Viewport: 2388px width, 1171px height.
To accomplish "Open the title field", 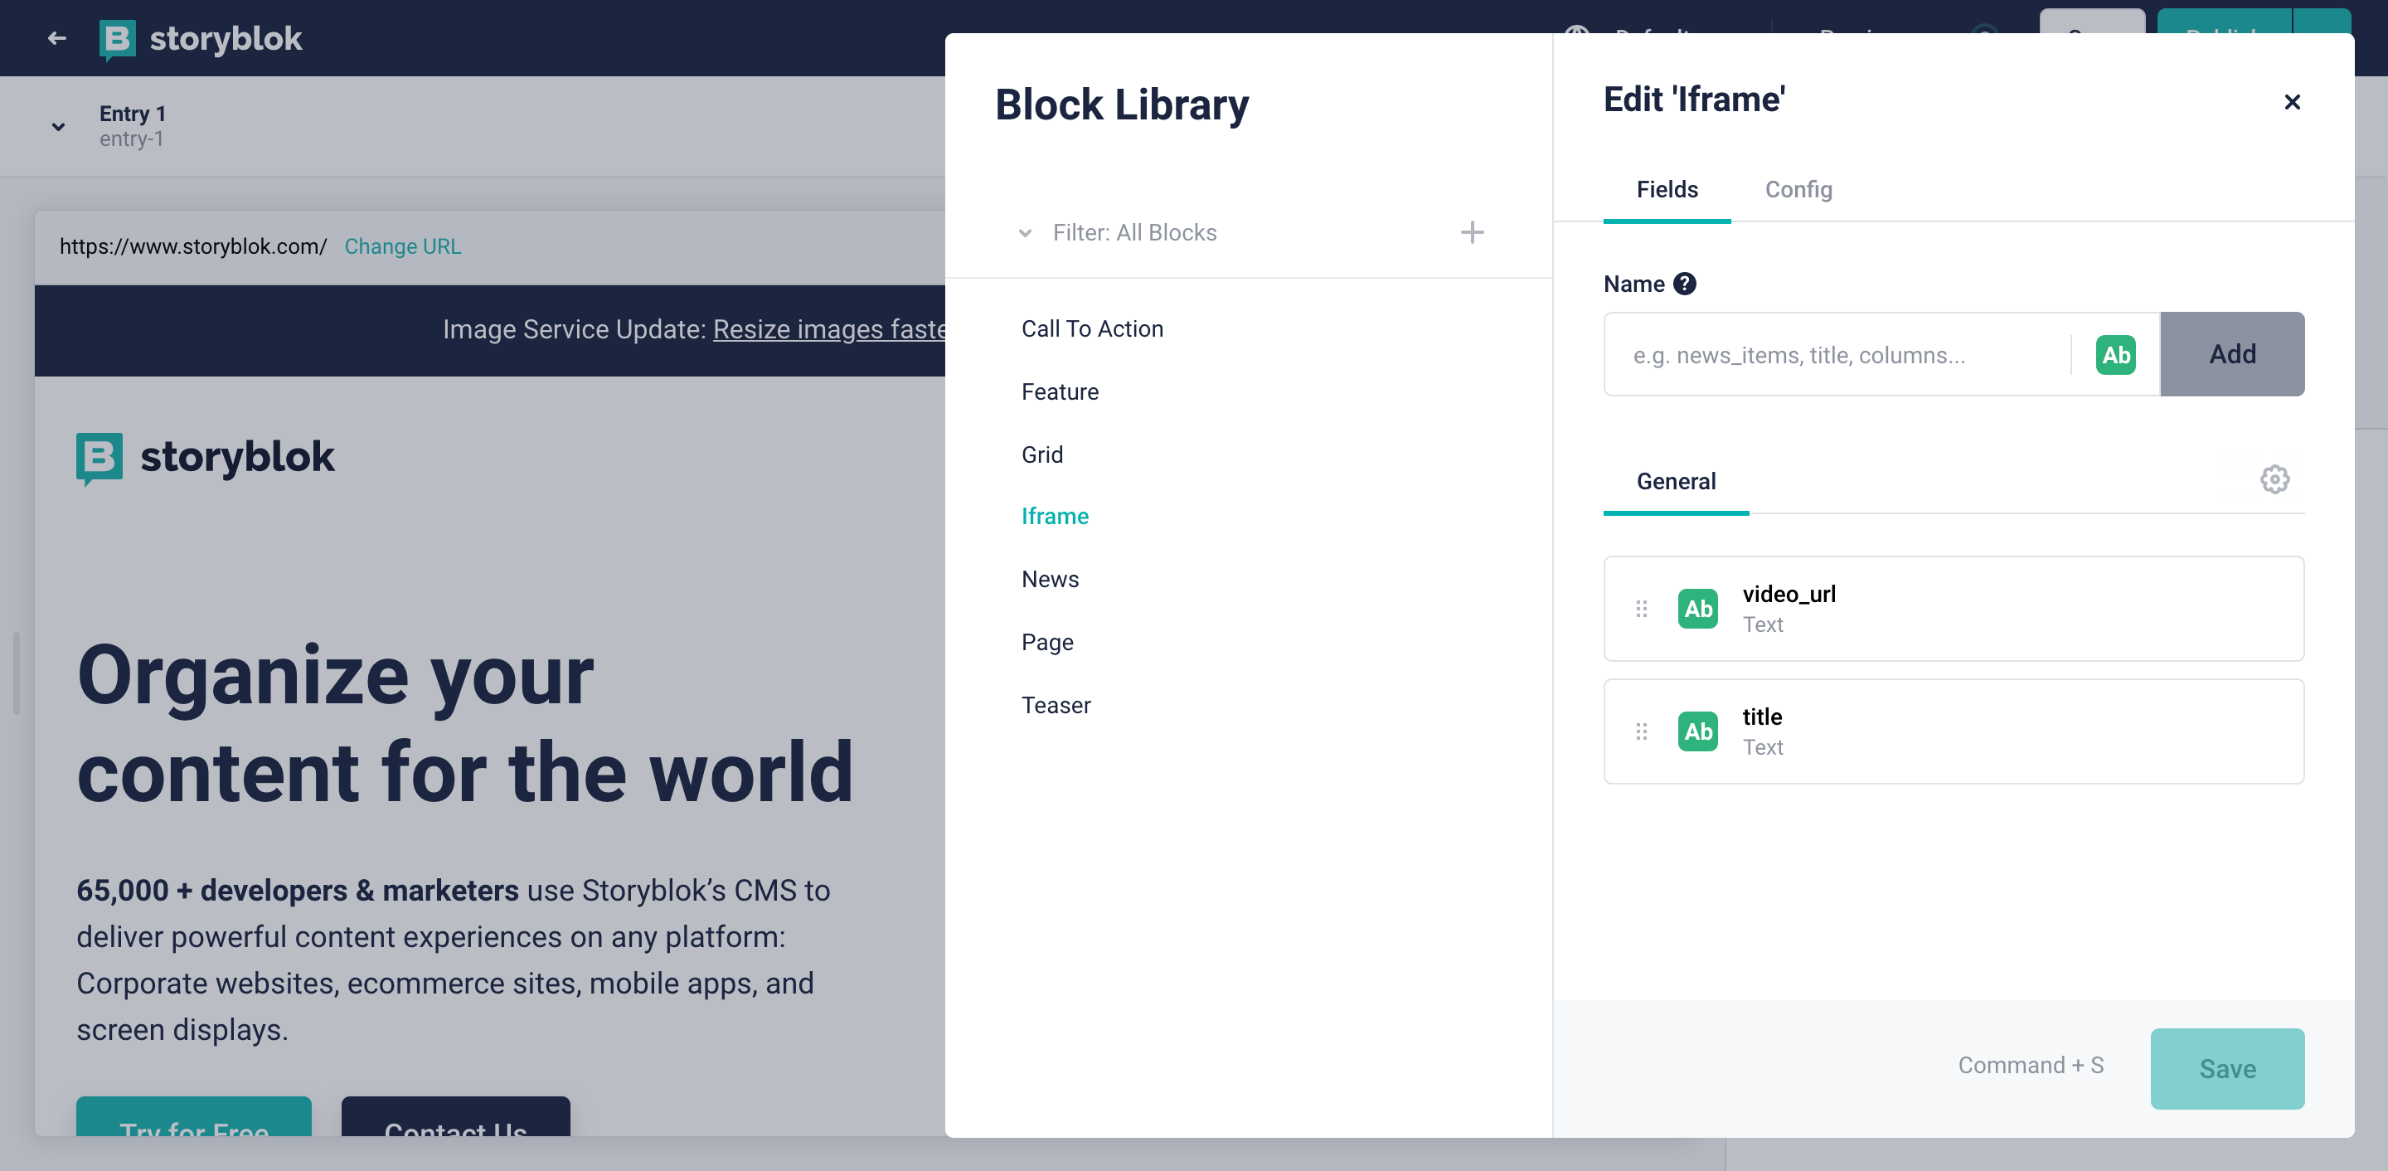I will tap(1954, 731).
